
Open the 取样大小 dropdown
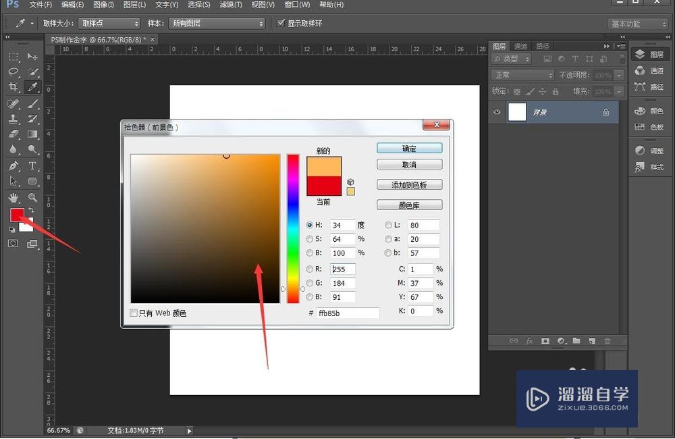109,24
